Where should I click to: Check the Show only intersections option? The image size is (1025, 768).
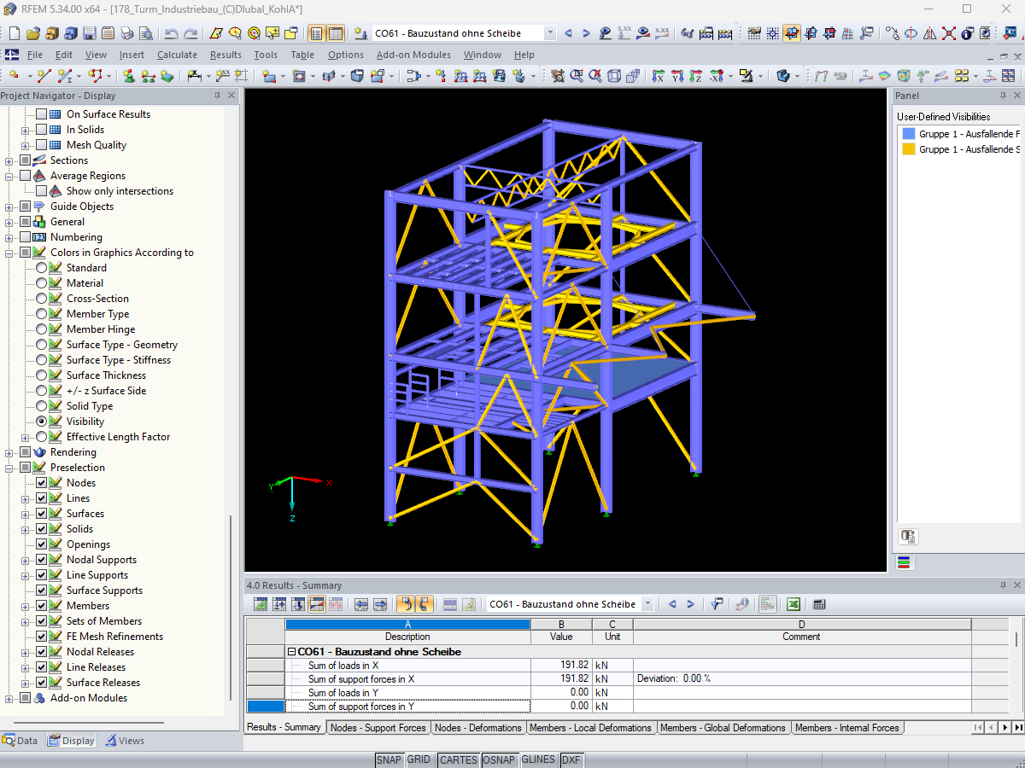pos(41,190)
